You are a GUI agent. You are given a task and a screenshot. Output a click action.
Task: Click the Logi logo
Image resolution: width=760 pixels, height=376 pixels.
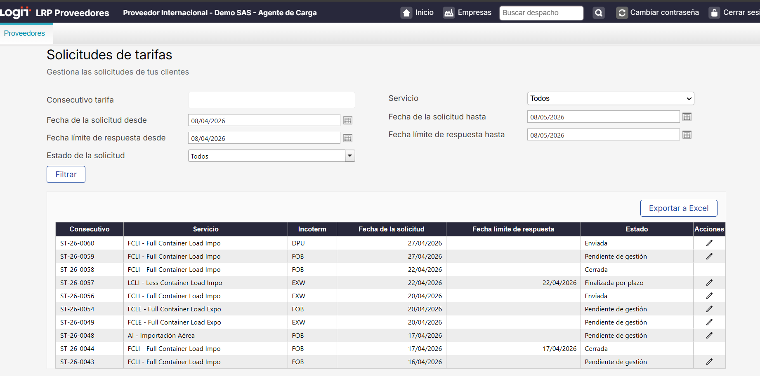click(15, 12)
